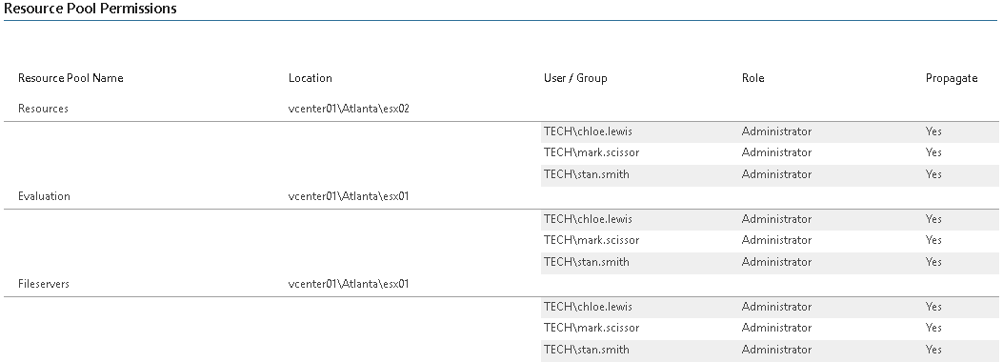Select TECH\mark.scissor under Resources

[x=592, y=152]
